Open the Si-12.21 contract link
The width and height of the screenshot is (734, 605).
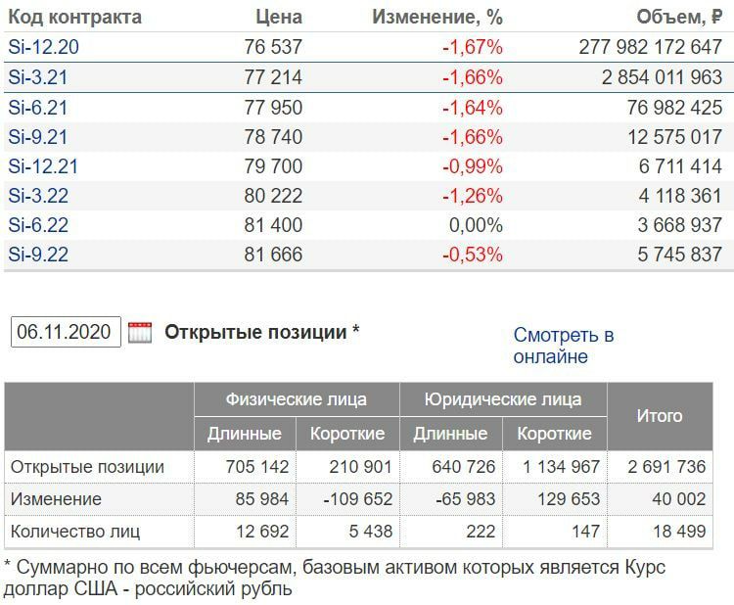43,166
